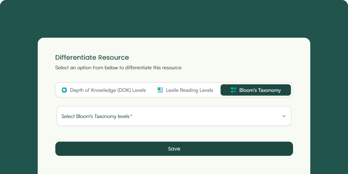
Task: Click the Lexile Reading Levels icon
Action: [160, 90]
